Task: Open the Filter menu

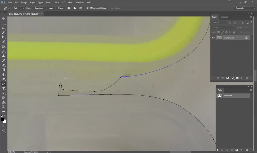Action: (57, 2)
